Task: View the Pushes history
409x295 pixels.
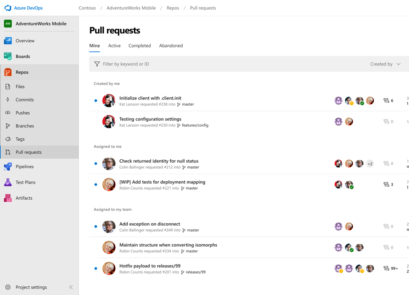Action: 24,112
